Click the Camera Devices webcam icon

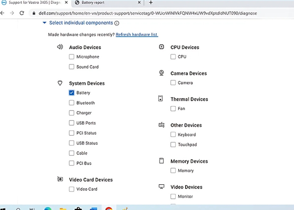pyautogui.click(x=161, y=73)
